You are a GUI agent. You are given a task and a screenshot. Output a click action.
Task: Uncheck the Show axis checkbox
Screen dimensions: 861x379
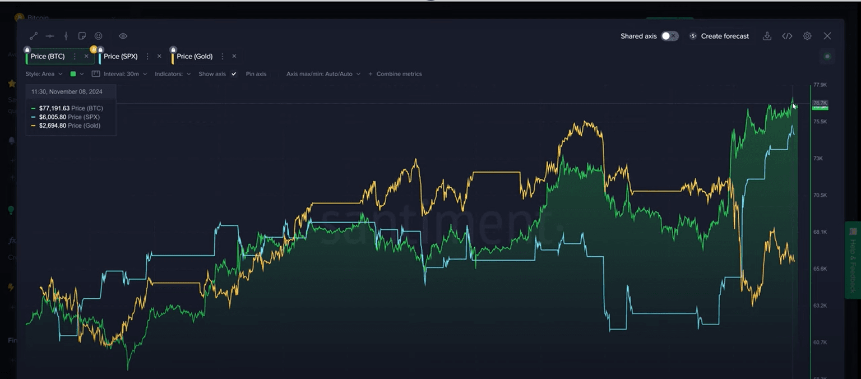coord(234,74)
